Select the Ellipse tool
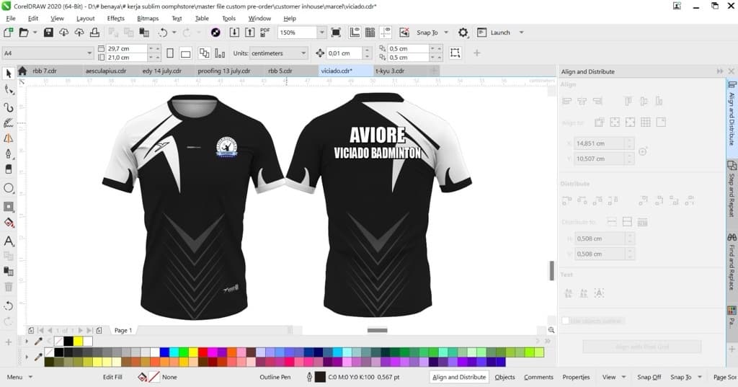Screen dimensions: 738x387 [9, 188]
